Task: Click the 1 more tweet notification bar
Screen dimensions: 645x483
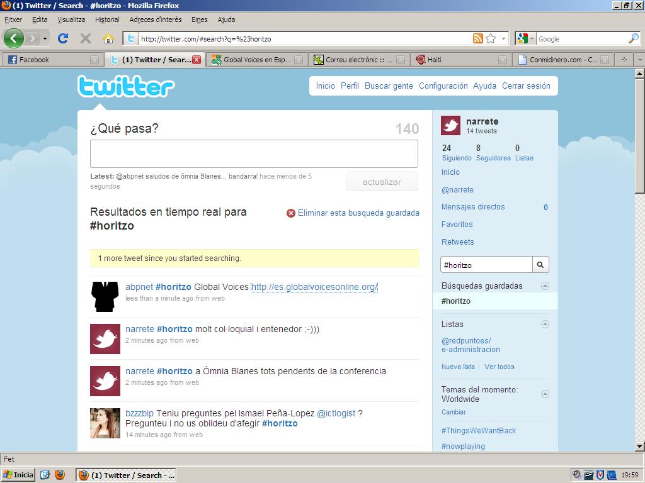Action: tap(254, 258)
